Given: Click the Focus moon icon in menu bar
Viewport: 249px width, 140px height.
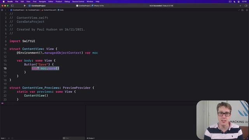Looking at the screenshot, I should 235,2.
